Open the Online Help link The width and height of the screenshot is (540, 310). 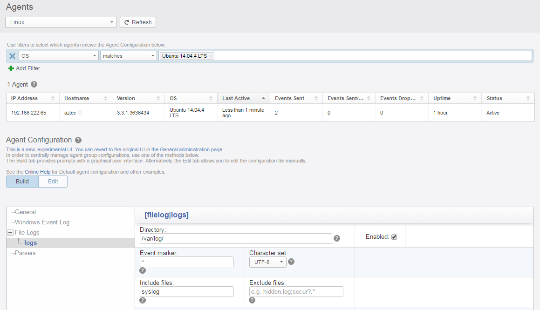tap(38, 172)
